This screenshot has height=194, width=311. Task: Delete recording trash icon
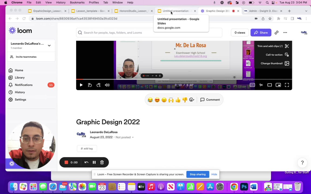tap(102, 162)
